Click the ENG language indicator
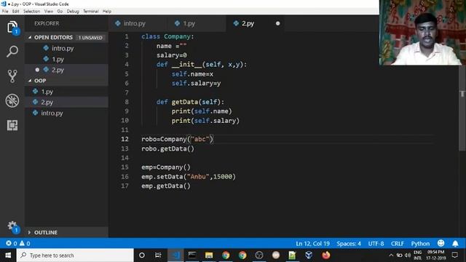Viewport: 466px width, 262px height. pyautogui.click(x=417, y=255)
